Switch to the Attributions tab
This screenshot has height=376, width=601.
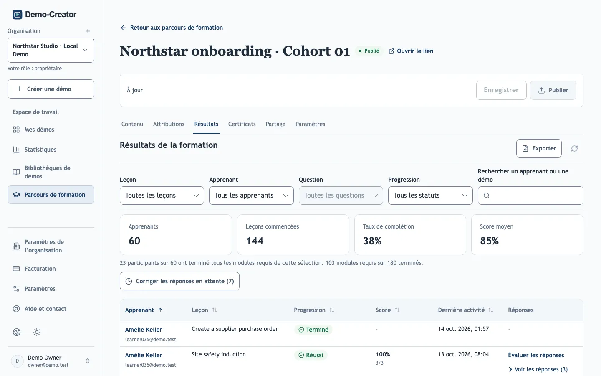coord(169,124)
